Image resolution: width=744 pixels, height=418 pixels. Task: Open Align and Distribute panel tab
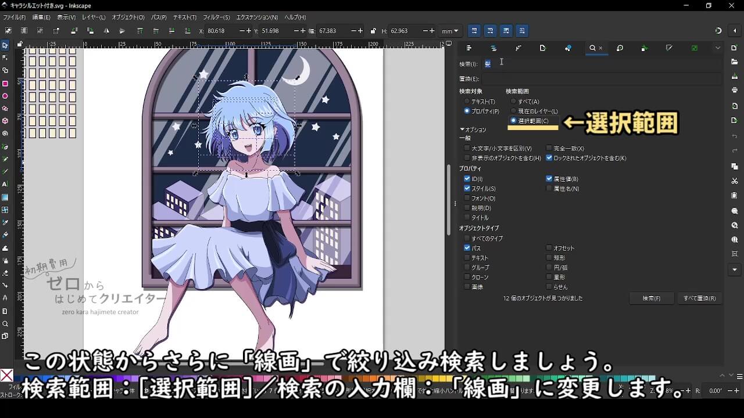point(468,48)
